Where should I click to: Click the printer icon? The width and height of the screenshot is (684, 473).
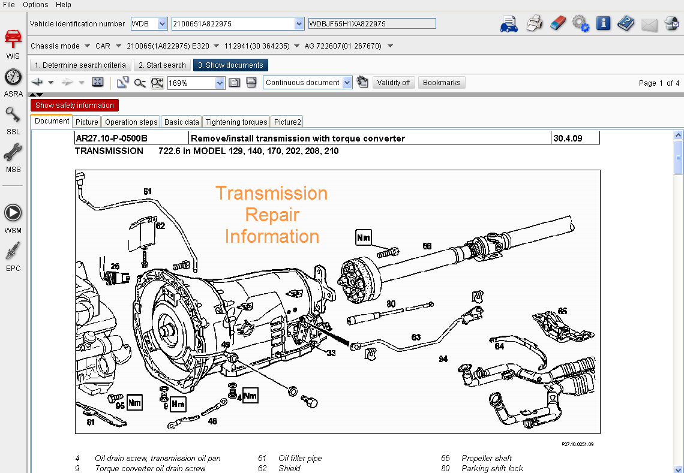coord(534,24)
